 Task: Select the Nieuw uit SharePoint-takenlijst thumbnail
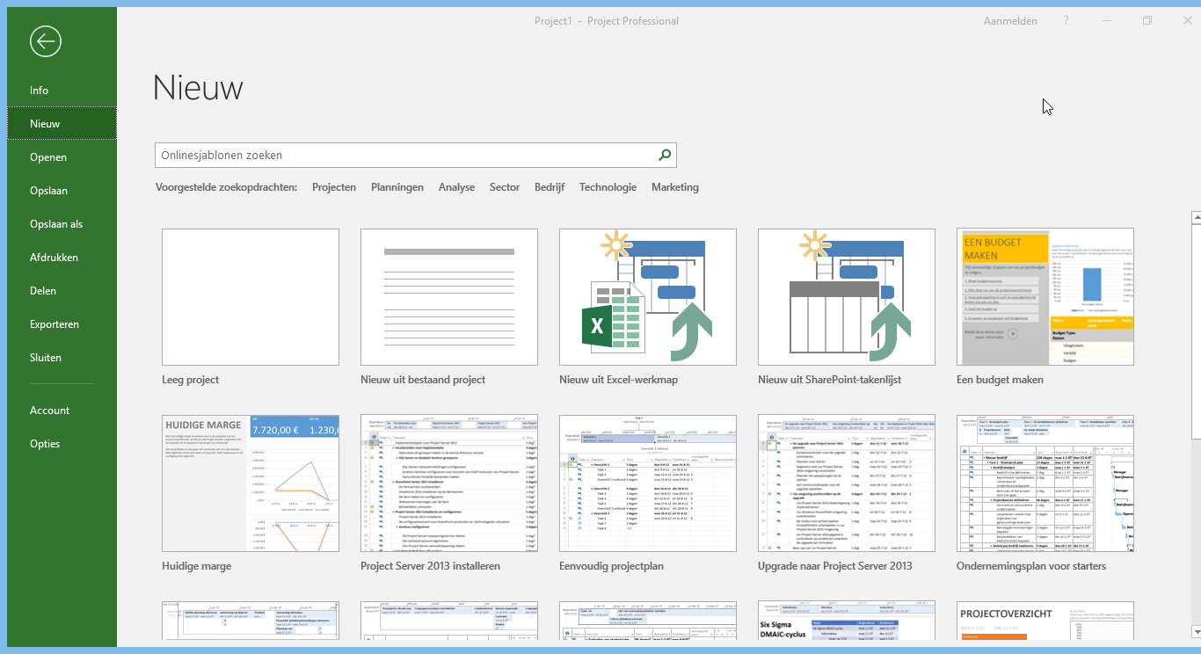tap(847, 297)
